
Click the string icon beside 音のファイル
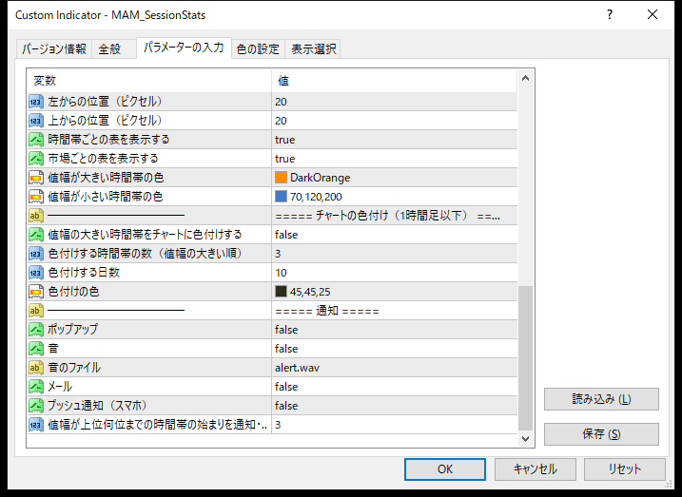(35, 368)
